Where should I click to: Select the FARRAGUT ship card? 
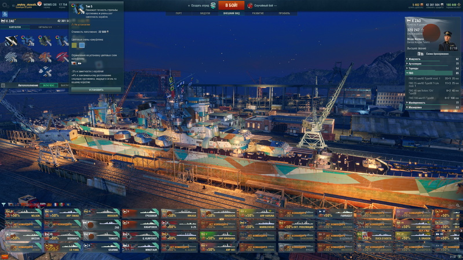coord(336,213)
